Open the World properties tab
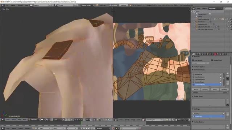 pyautogui.click(x=205, y=54)
